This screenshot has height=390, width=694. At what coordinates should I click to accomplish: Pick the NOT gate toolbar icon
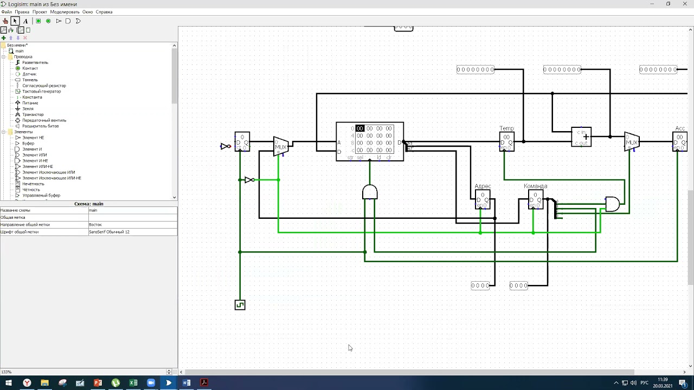58,21
